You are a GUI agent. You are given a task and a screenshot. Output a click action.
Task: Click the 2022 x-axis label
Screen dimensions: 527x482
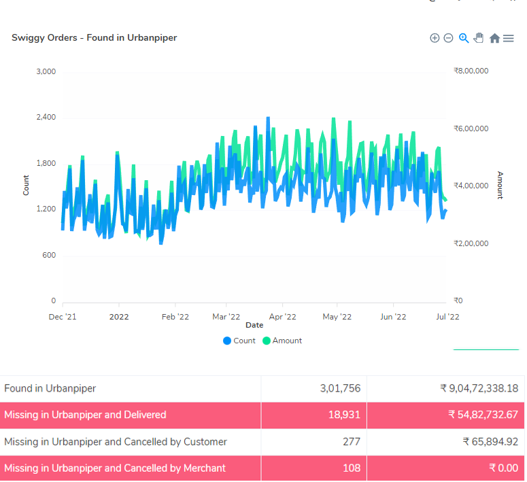pyautogui.click(x=119, y=317)
